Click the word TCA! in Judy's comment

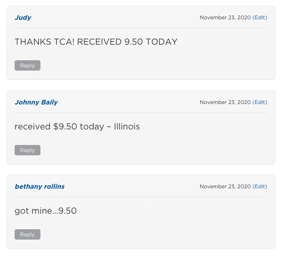pyautogui.click(x=64, y=42)
